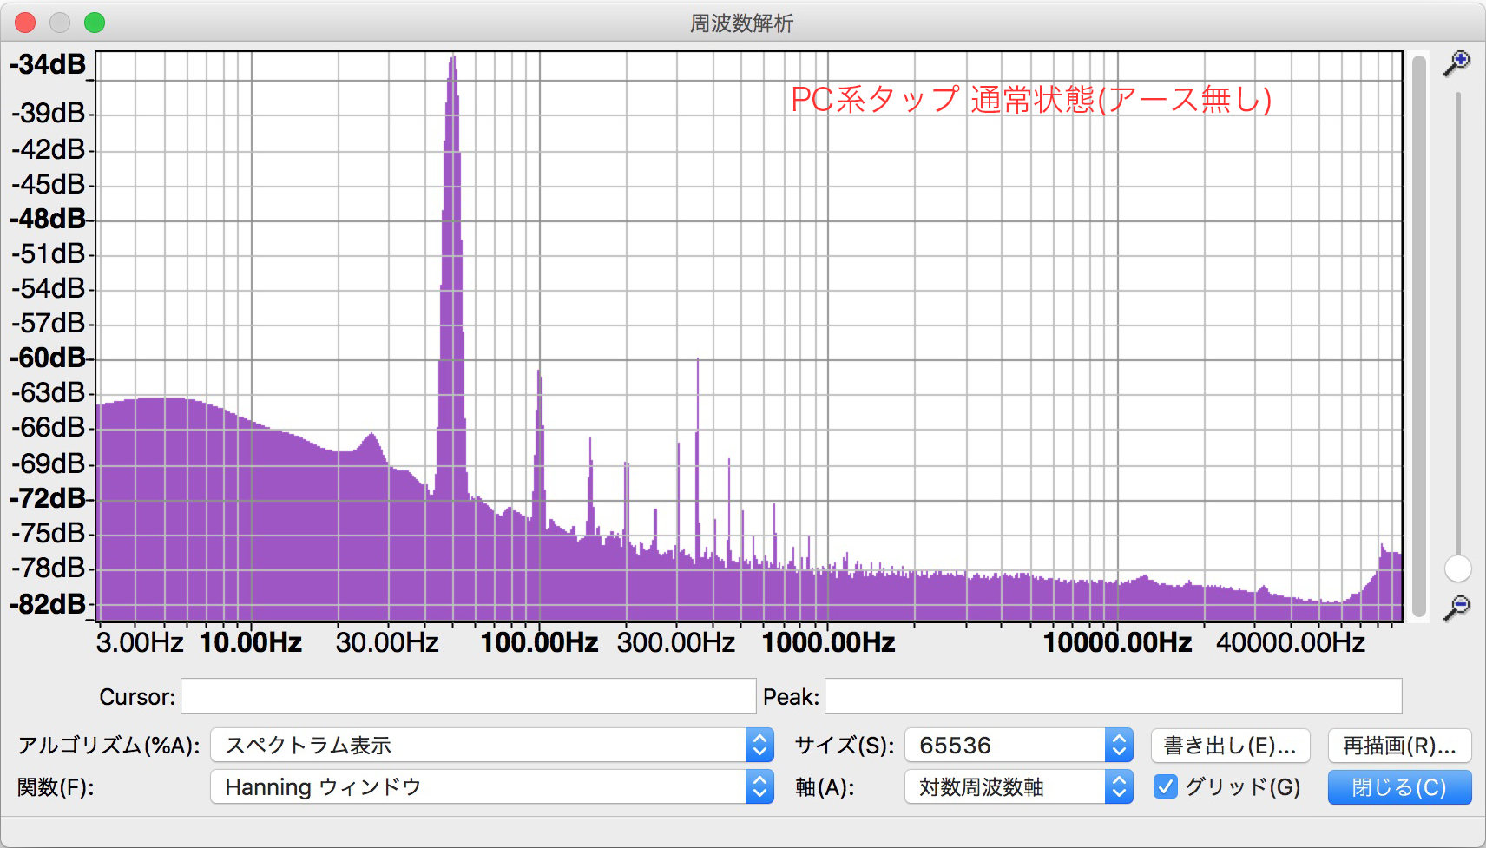Click the green full-screen window button
The width and height of the screenshot is (1486, 848).
[95, 23]
